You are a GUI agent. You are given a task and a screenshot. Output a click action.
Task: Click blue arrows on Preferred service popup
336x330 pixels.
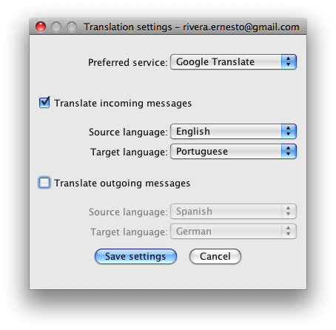coord(289,62)
